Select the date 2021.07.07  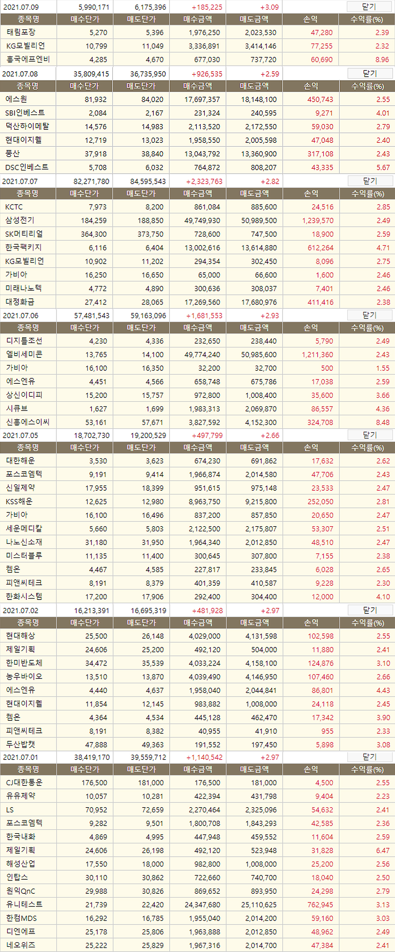(20, 181)
